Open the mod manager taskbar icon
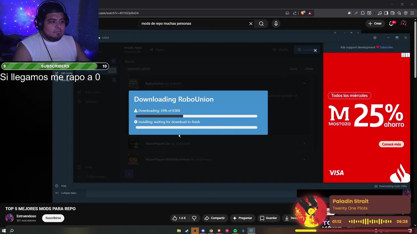The width and height of the screenshot is (417, 234). (251, 231)
